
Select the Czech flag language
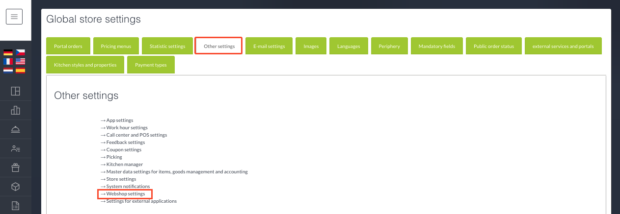pos(20,52)
